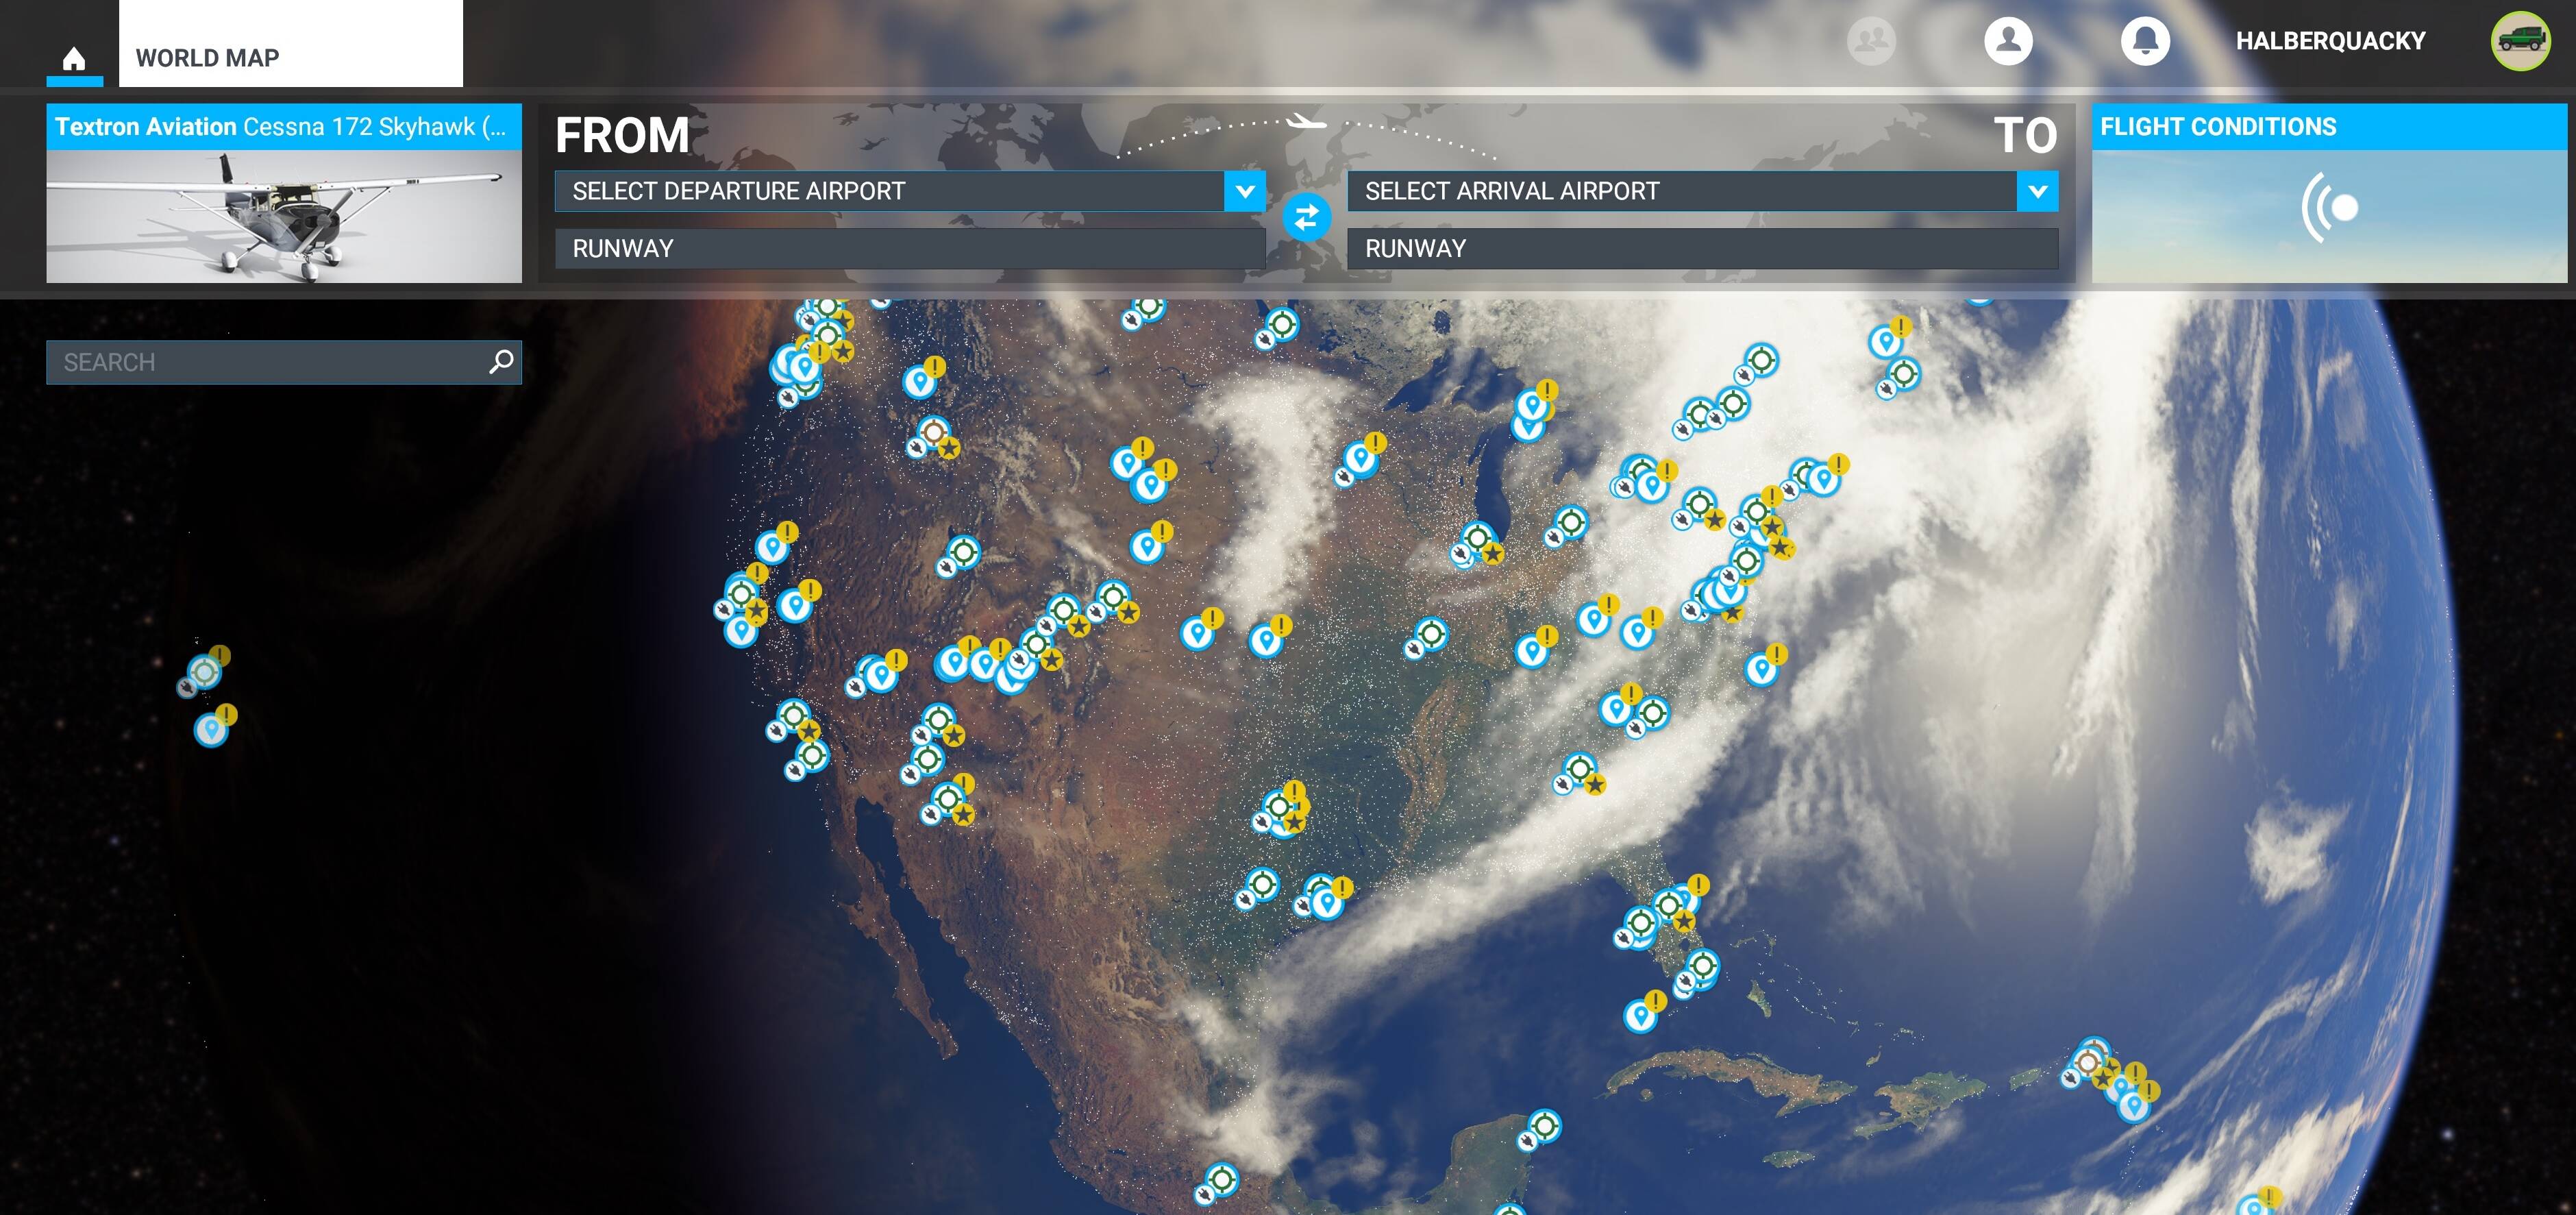This screenshot has width=2576, height=1215.
Task: Open the notifications bell icon
Action: (2145, 41)
